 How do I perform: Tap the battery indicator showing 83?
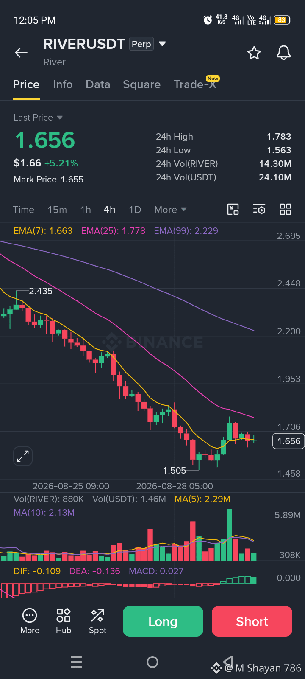pyautogui.click(x=282, y=20)
